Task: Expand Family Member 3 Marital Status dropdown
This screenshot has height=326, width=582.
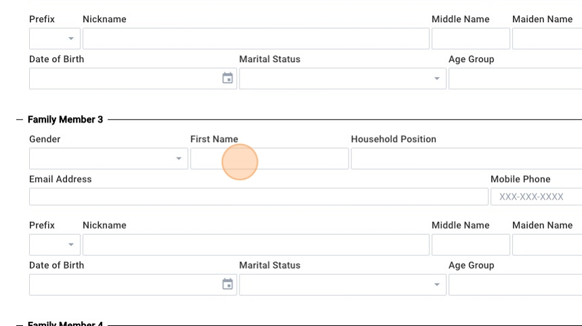Action: click(x=436, y=285)
